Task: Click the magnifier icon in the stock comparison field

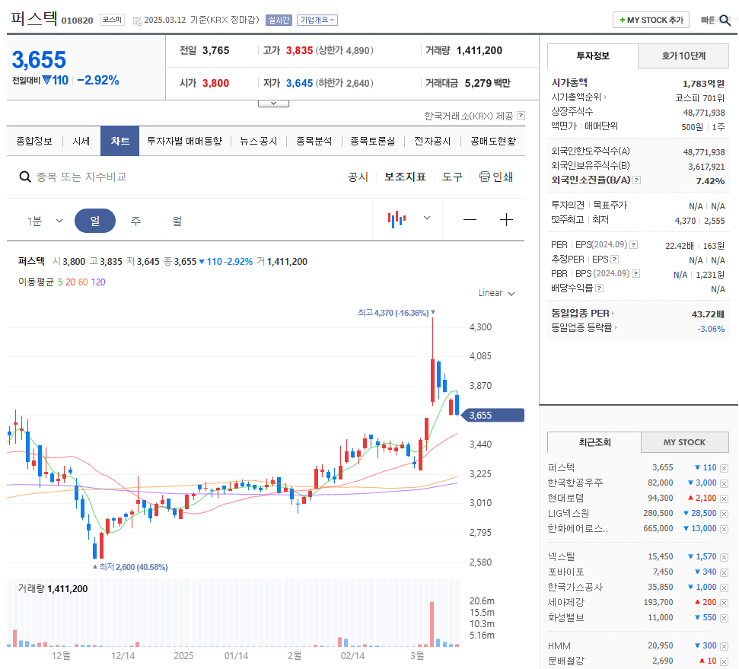Action: pos(25,176)
